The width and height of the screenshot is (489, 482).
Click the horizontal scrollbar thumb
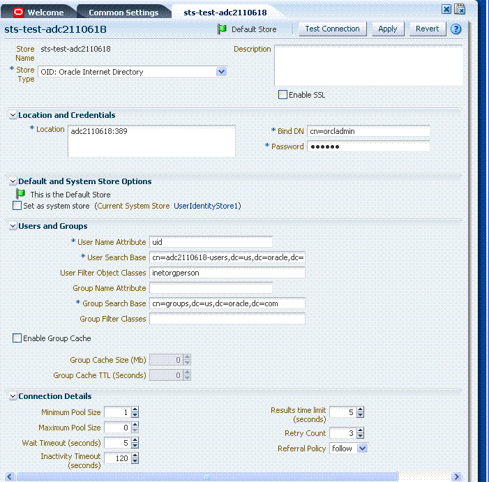(207, 476)
